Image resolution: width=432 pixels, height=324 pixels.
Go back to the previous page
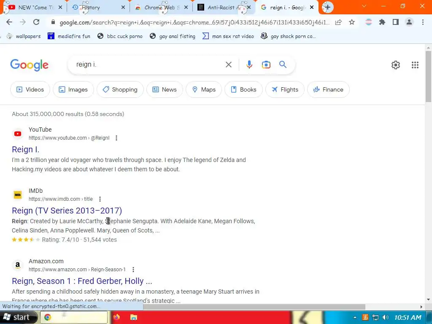pyautogui.click(x=9, y=22)
